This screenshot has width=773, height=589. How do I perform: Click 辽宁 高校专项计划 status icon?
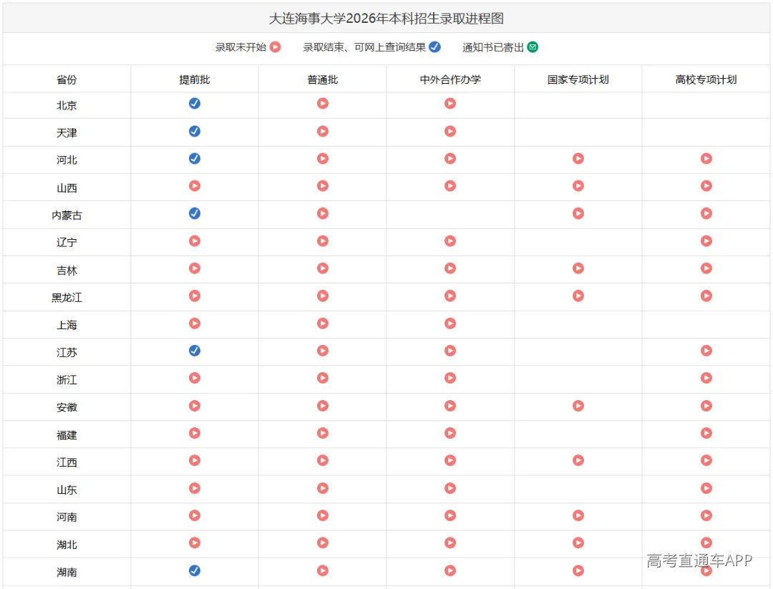[x=706, y=241]
